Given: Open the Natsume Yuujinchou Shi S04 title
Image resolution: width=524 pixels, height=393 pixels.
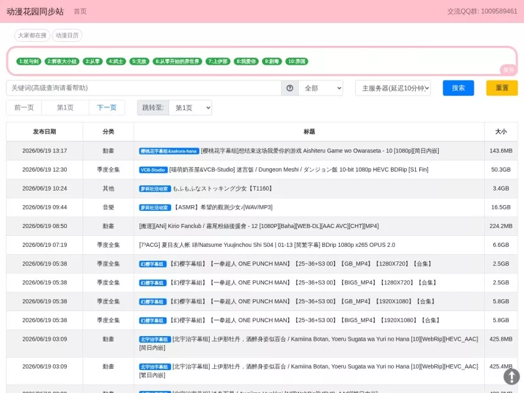Looking at the screenshot, I should click(267, 245).
